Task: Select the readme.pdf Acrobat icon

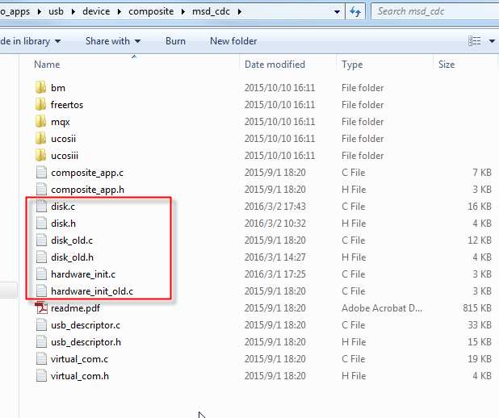Action: click(x=41, y=308)
